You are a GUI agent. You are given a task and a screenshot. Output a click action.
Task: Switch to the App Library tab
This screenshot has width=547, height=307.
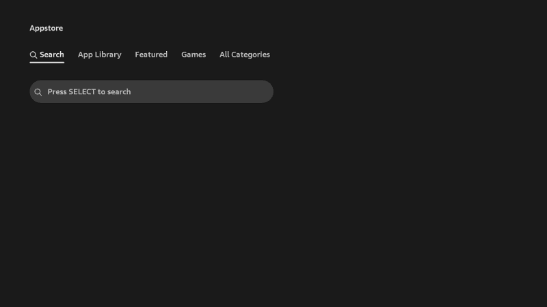(x=99, y=55)
